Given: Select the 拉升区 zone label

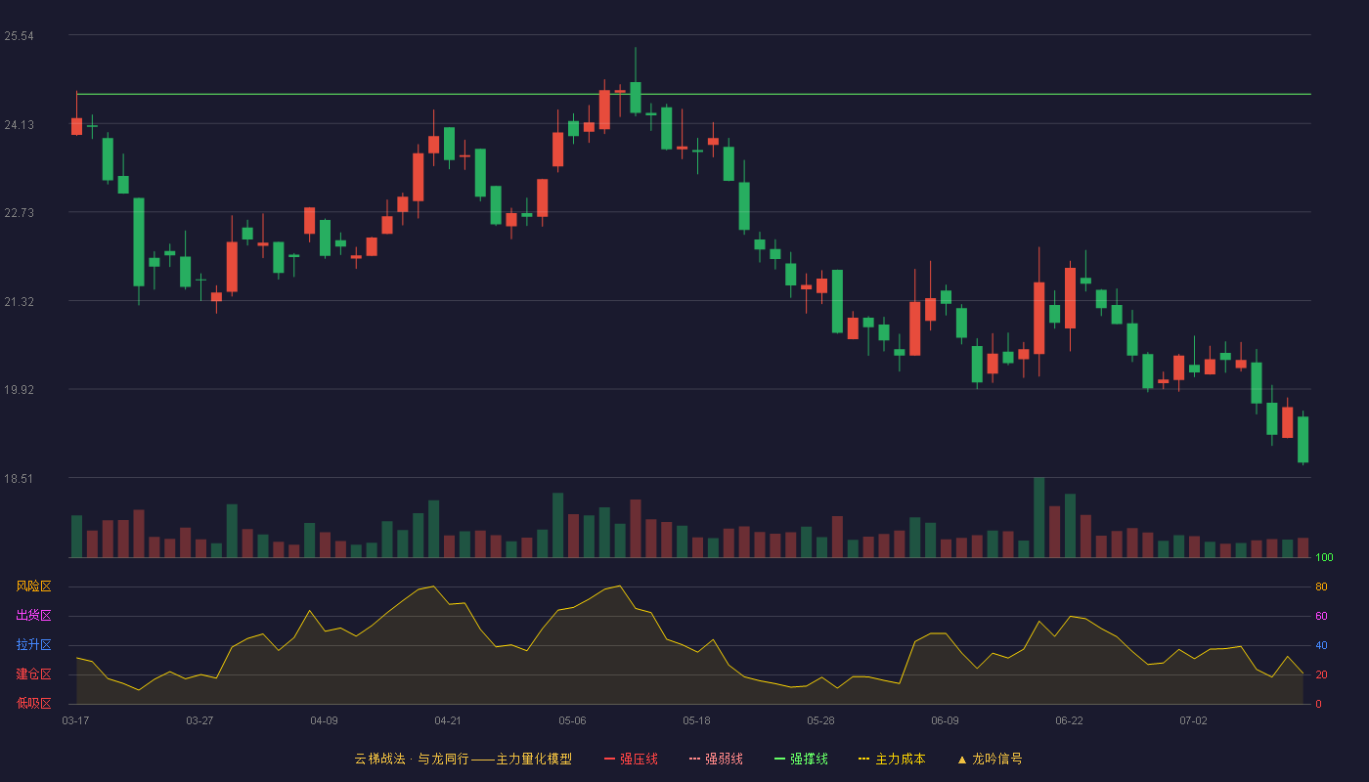Looking at the screenshot, I should 33,645.
